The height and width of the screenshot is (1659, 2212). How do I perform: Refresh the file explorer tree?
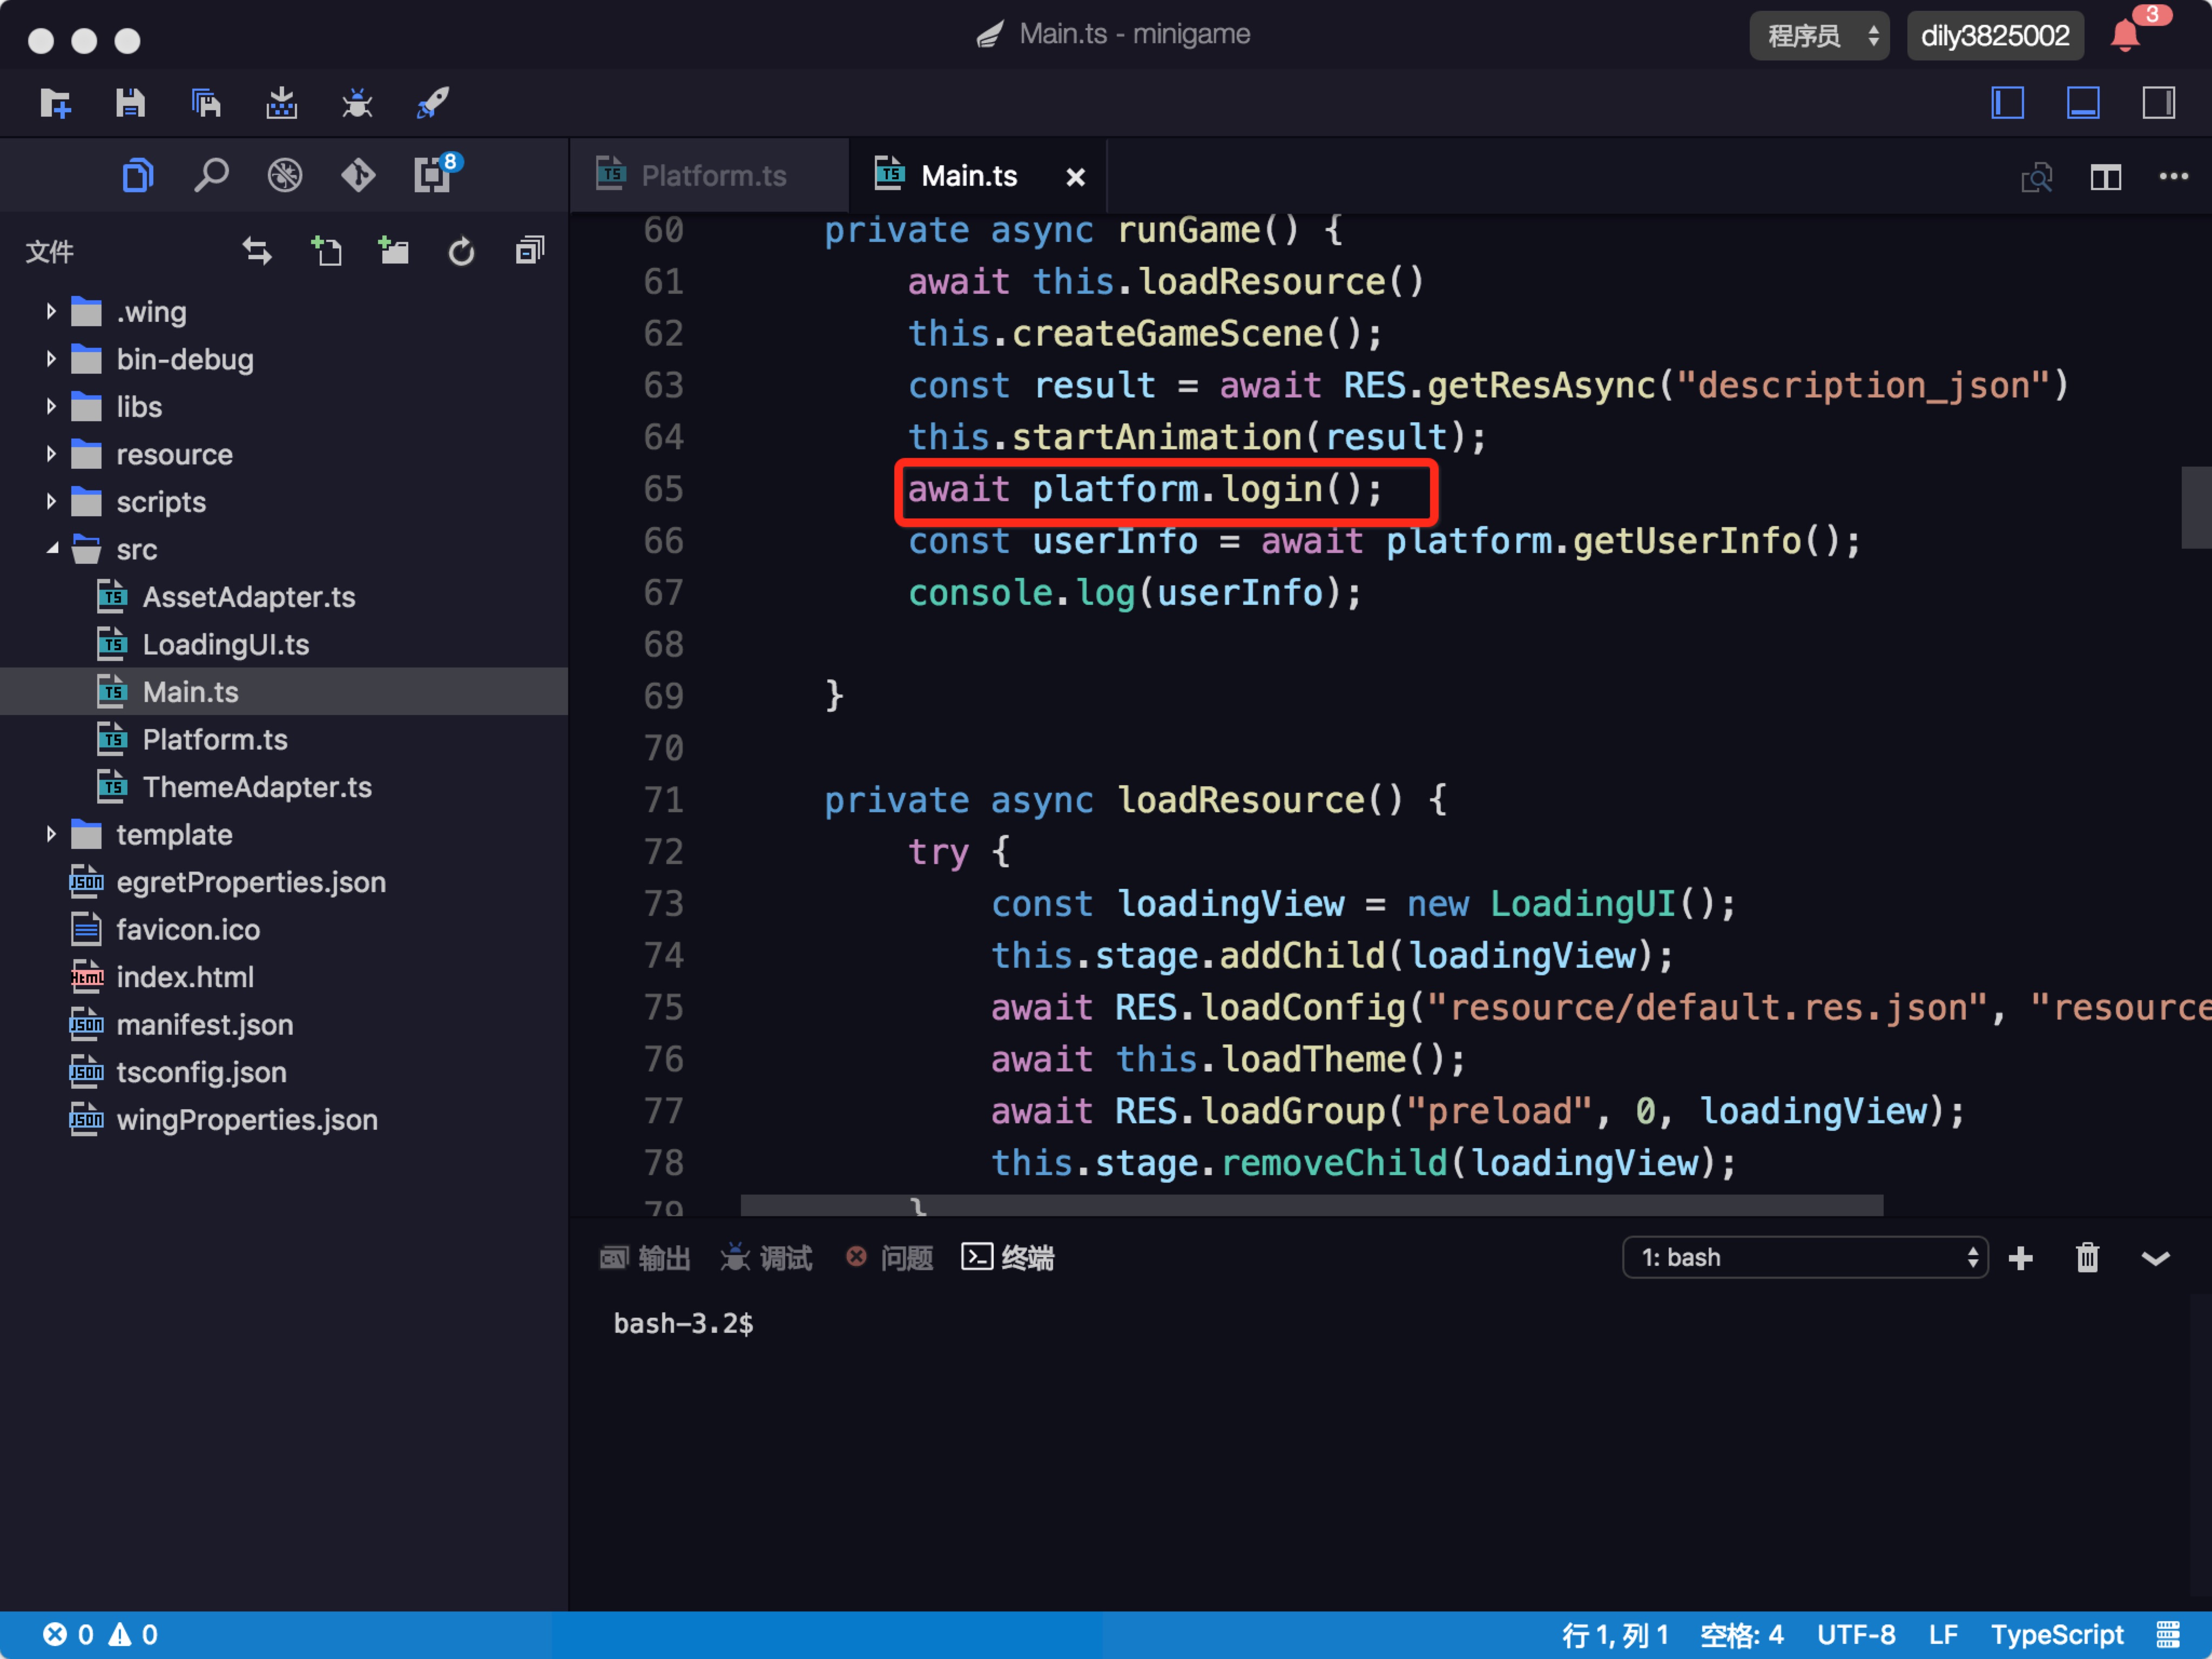(x=461, y=251)
